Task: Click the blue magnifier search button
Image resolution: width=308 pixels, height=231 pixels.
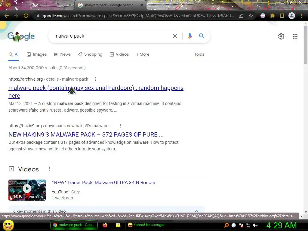Action: click(202, 36)
